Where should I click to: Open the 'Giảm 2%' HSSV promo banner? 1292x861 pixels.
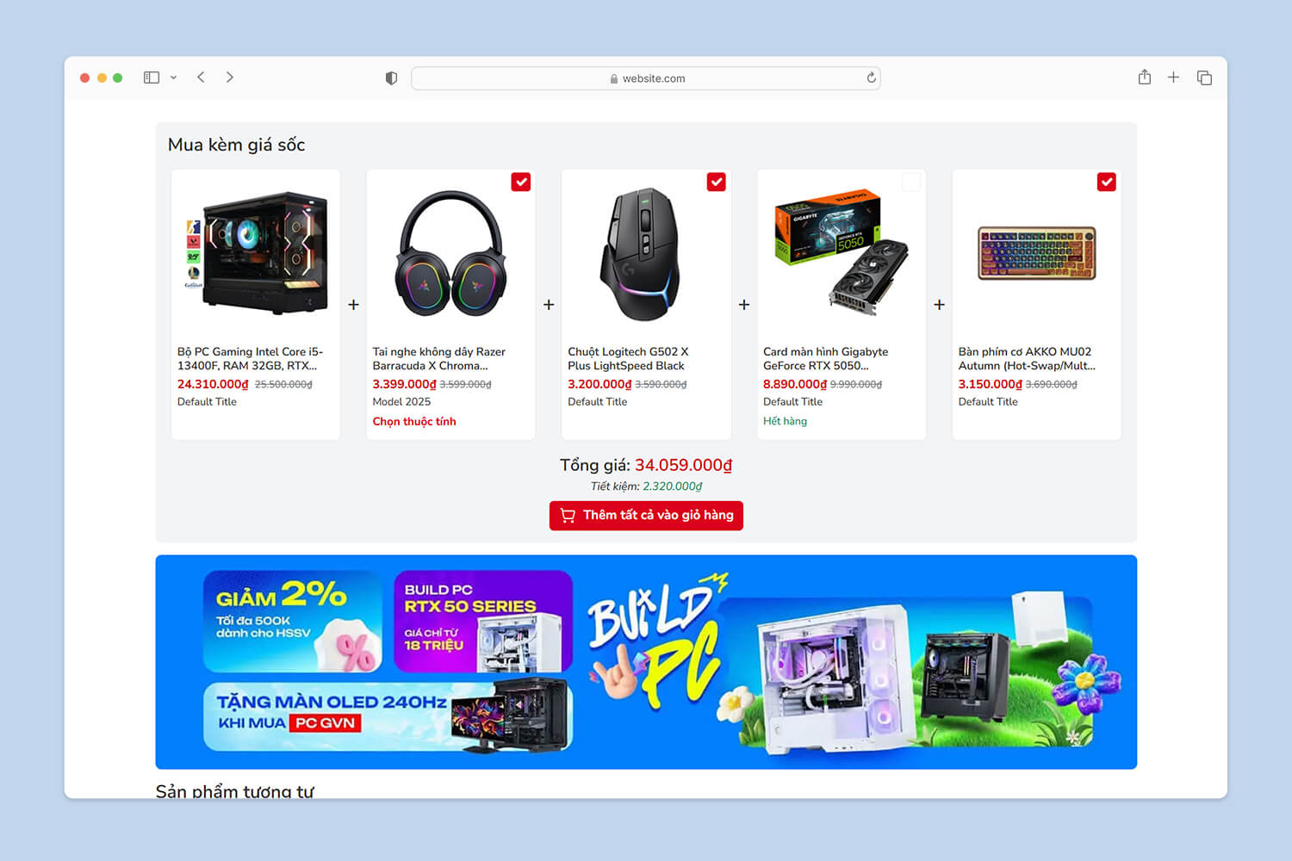293,622
